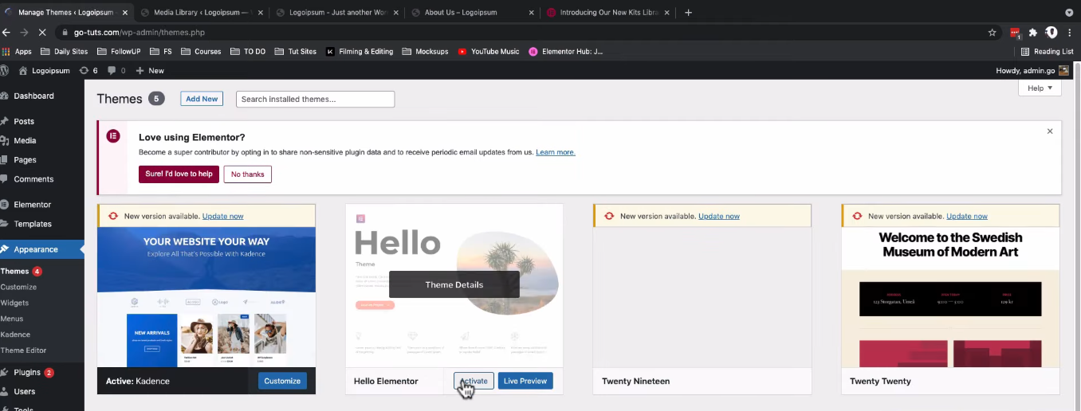Select Widgets submenu item
The height and width of the screenshot is (411, 1081).
14,303
